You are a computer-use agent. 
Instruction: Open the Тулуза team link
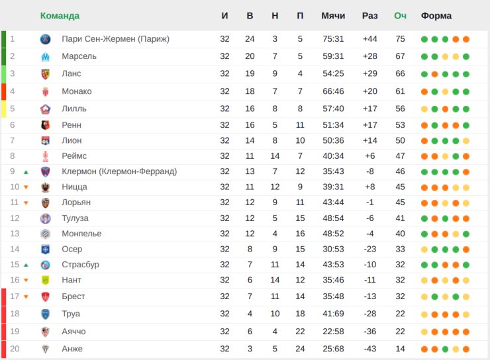pos(75,218)
